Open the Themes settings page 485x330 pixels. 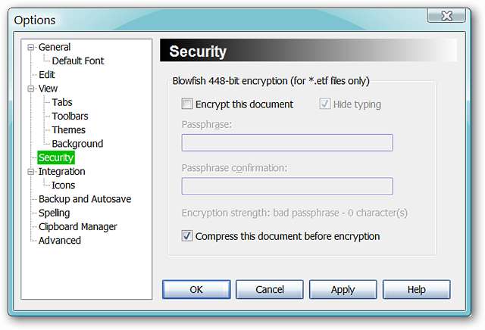(x=68, y=130)
